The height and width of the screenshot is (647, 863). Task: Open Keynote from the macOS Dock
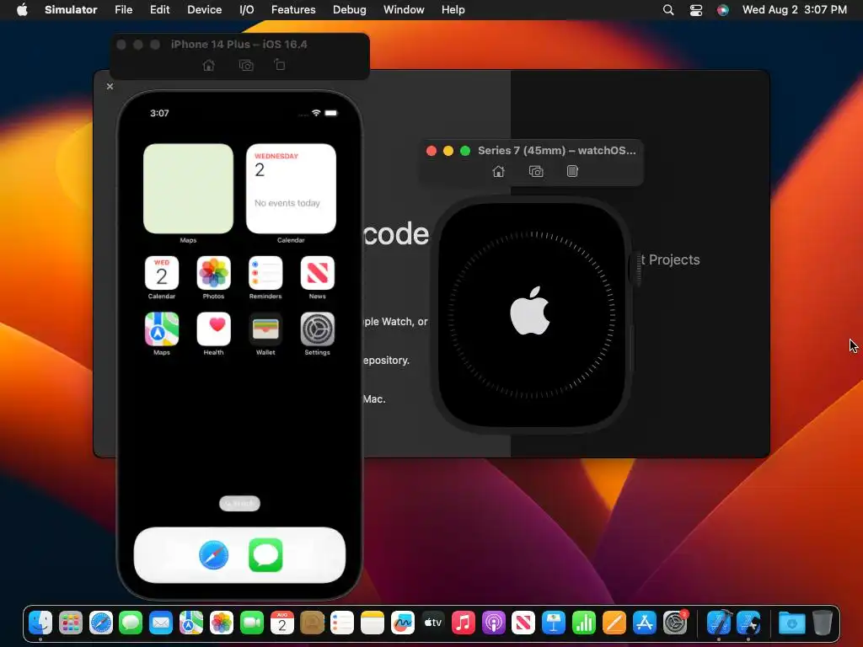coord(553,623)
